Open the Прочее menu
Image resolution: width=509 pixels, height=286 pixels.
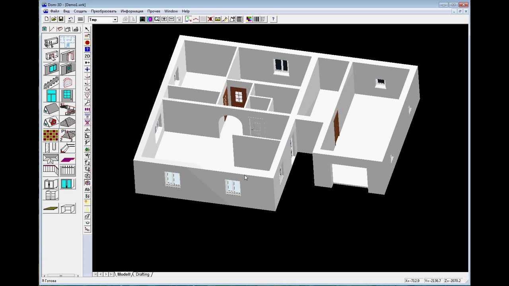coord(153,11)
